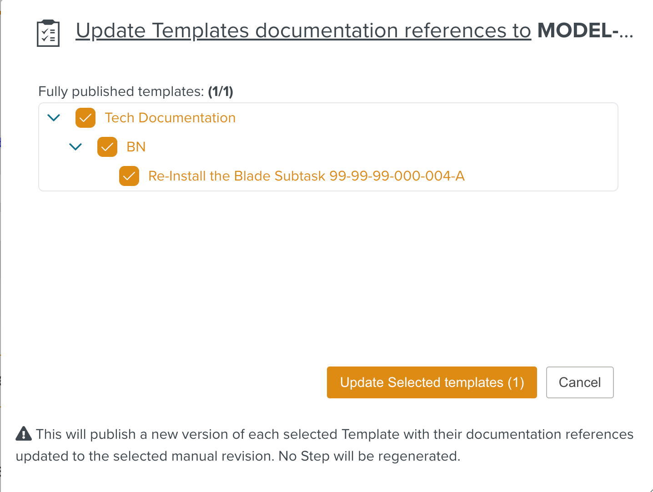The image size is (653, 492).
Task: Select the chevron icon next to BN
Action: coord(75,146)
